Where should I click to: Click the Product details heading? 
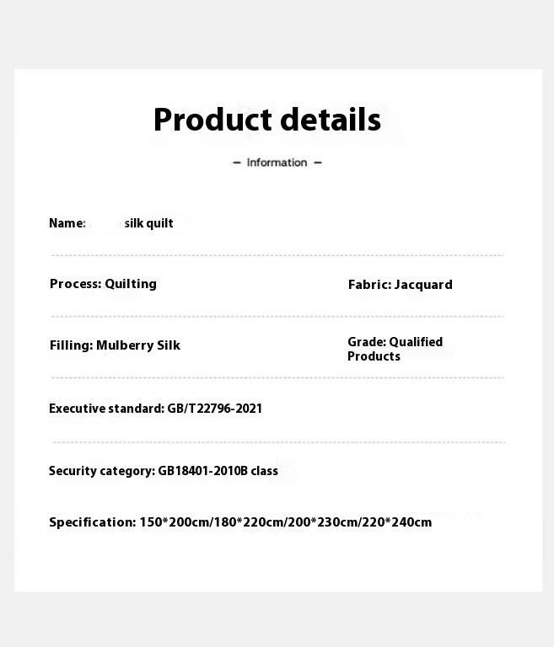point(266,120)
